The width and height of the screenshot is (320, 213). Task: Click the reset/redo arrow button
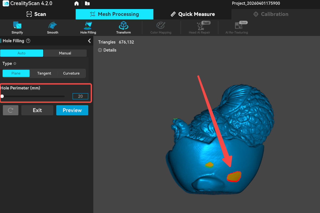[11, 110]
